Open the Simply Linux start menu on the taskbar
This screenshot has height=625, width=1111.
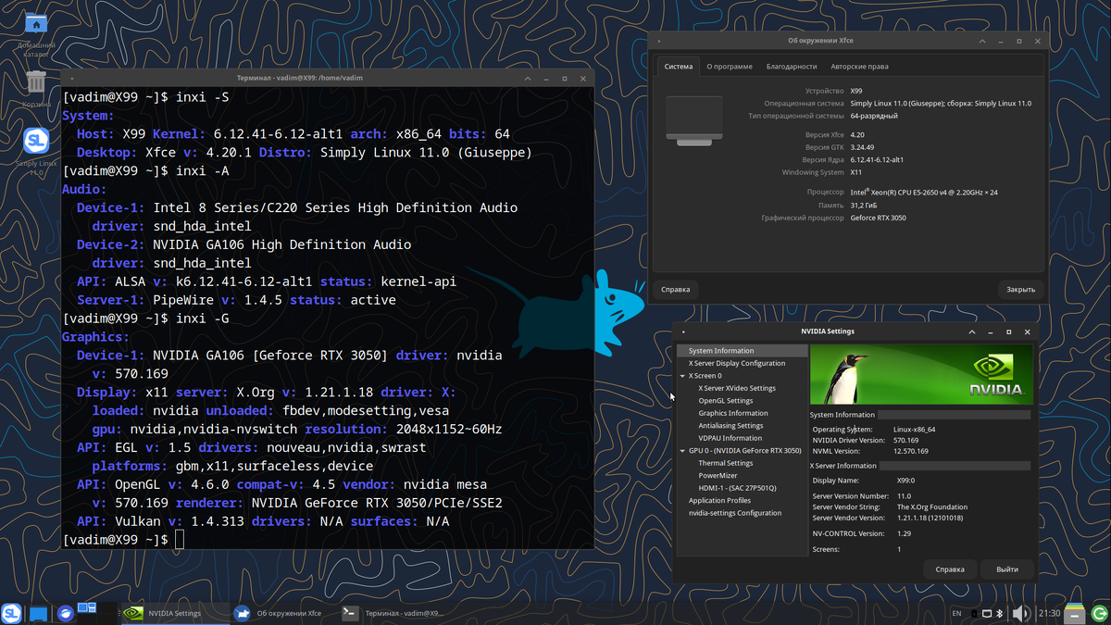pyautogui.click(x=12, y=613)
